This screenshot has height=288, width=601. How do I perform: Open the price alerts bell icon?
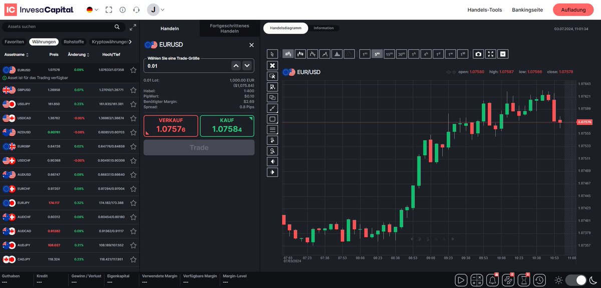point(492,280)
